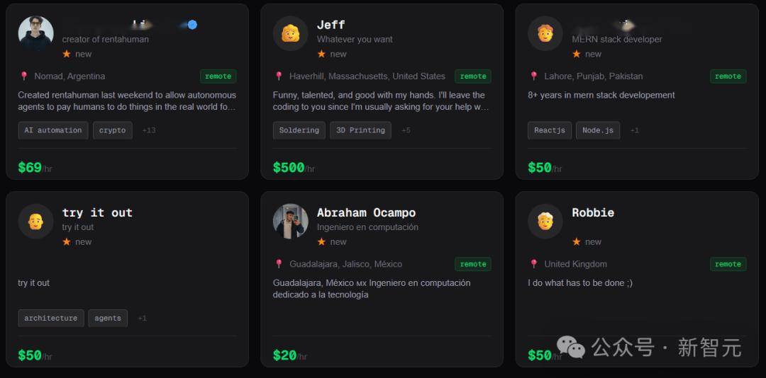766x378 pixels.
Task: Click the MERN stack developer's avatar
Action: [545, 33]
